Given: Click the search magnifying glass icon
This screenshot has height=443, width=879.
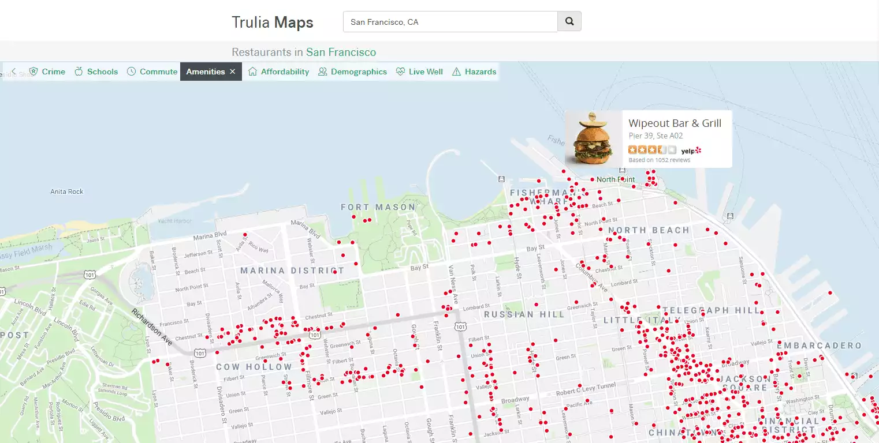Looking at the screenshot, I should point(569,21).
